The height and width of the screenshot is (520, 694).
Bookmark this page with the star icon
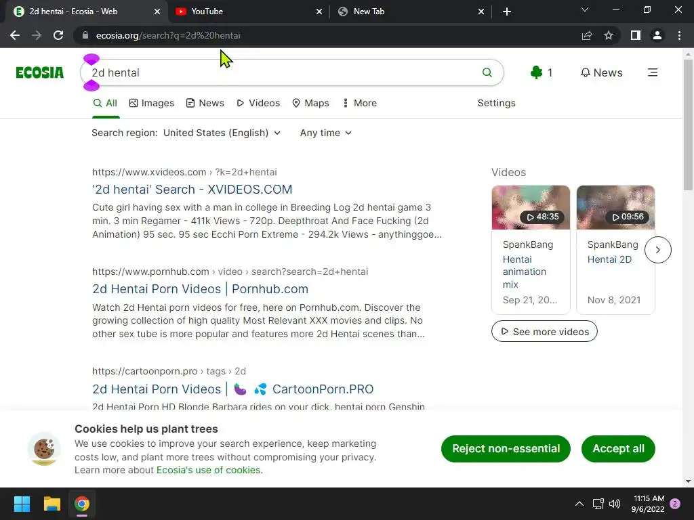click(x=609, y=35)
